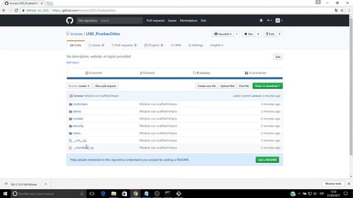Switch to the Issues tab
Image resolution: width=353 pixels, height=198 pixels.
point(96,45)
